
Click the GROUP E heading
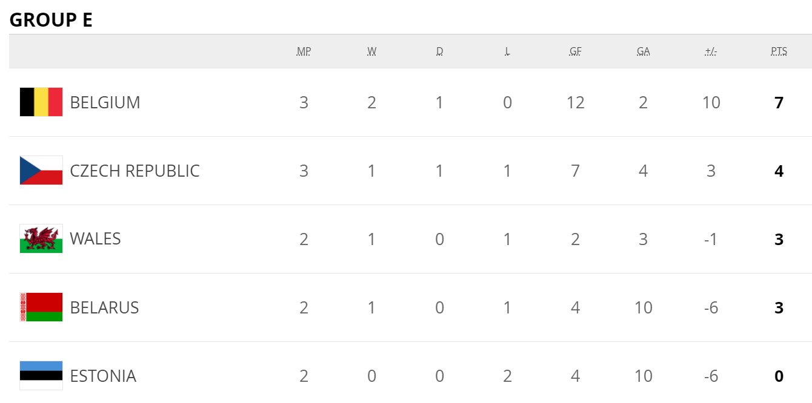(x=51, y=20)
